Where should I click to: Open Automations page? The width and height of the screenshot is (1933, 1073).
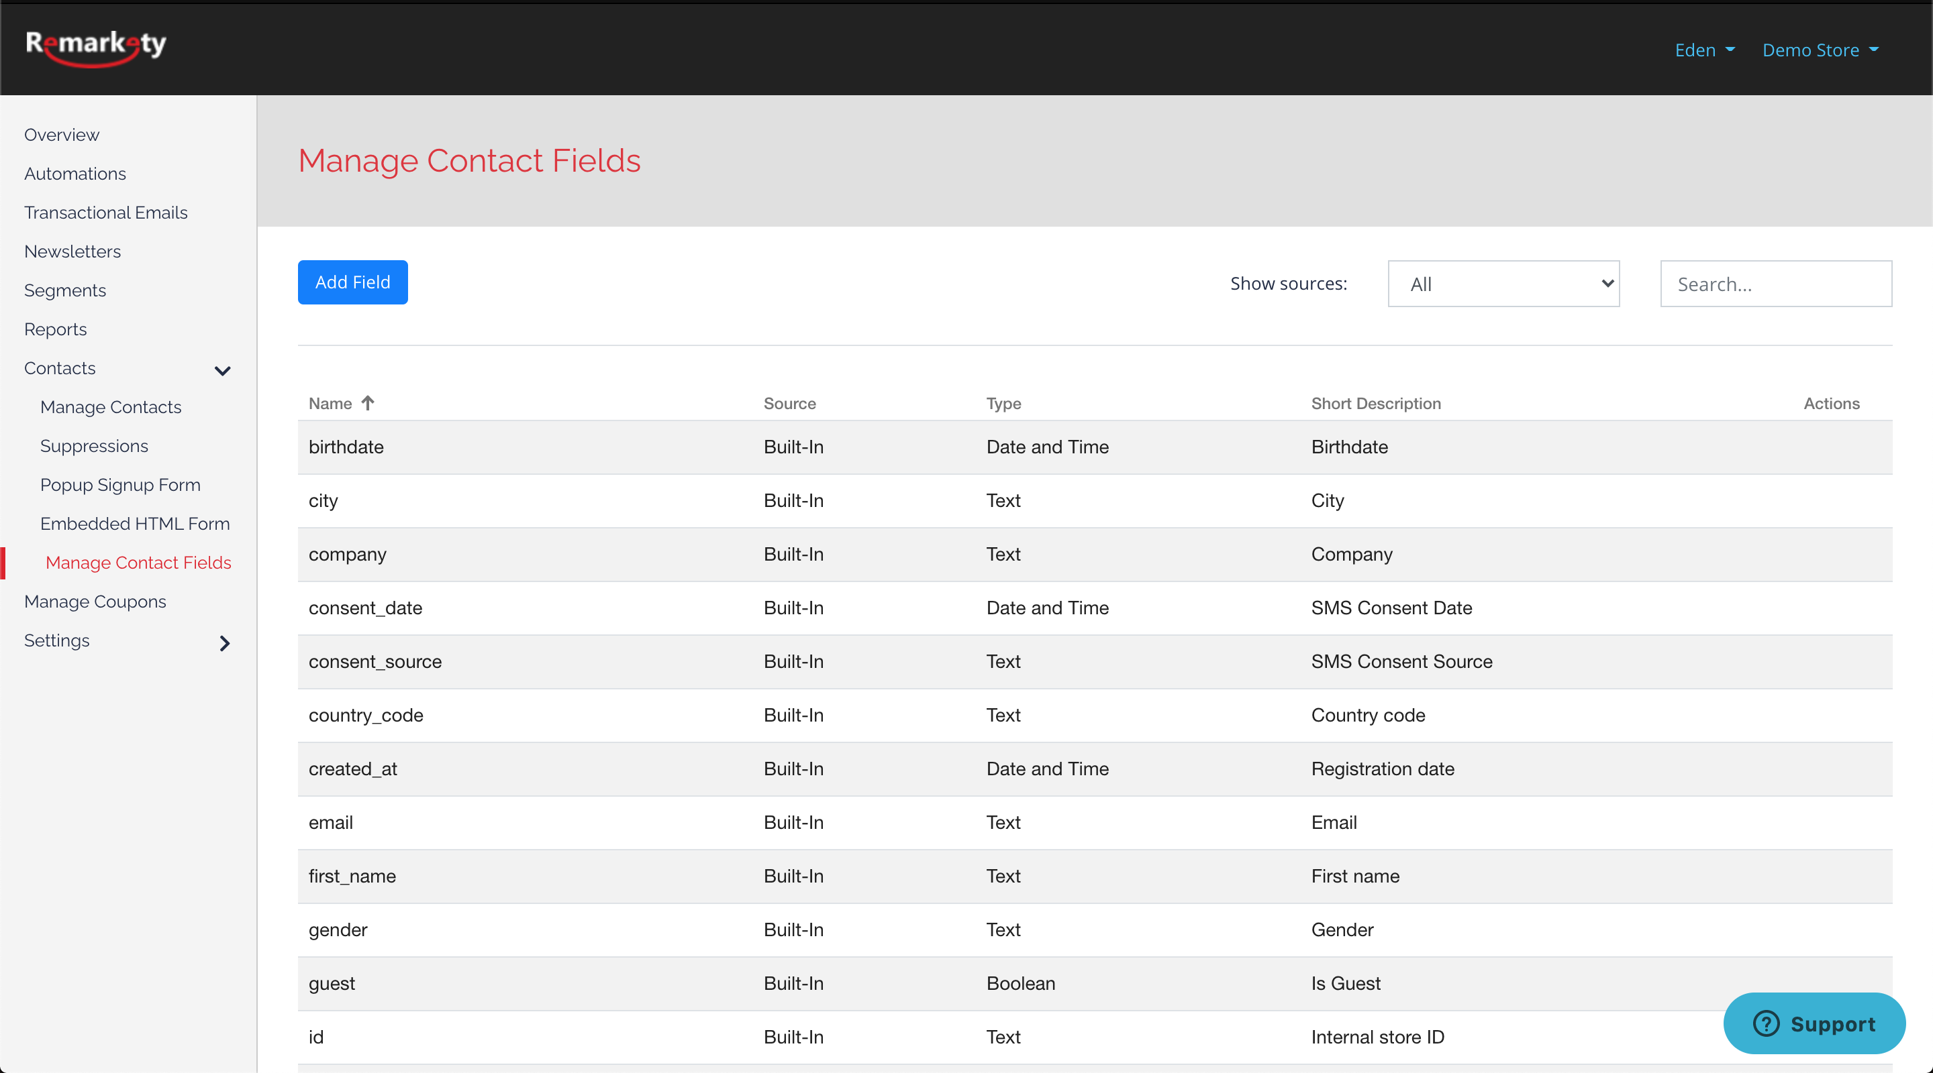[75, 173]
